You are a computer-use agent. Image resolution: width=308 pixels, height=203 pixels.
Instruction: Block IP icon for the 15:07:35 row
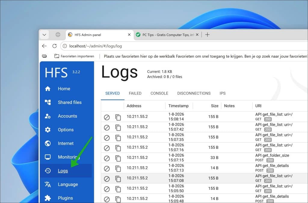pos(107,138)
